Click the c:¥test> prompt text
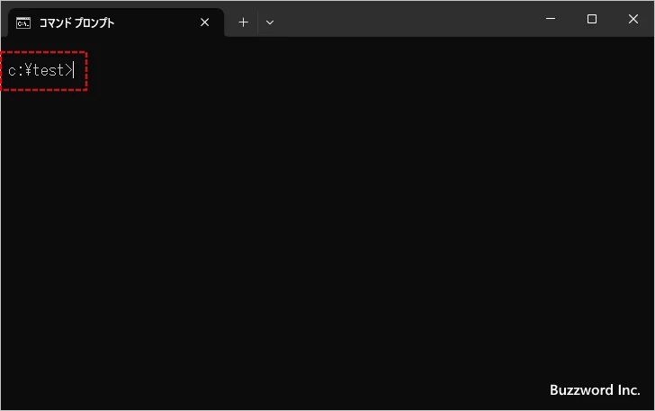Screen dimensions: 655x411 pos(39,70)
